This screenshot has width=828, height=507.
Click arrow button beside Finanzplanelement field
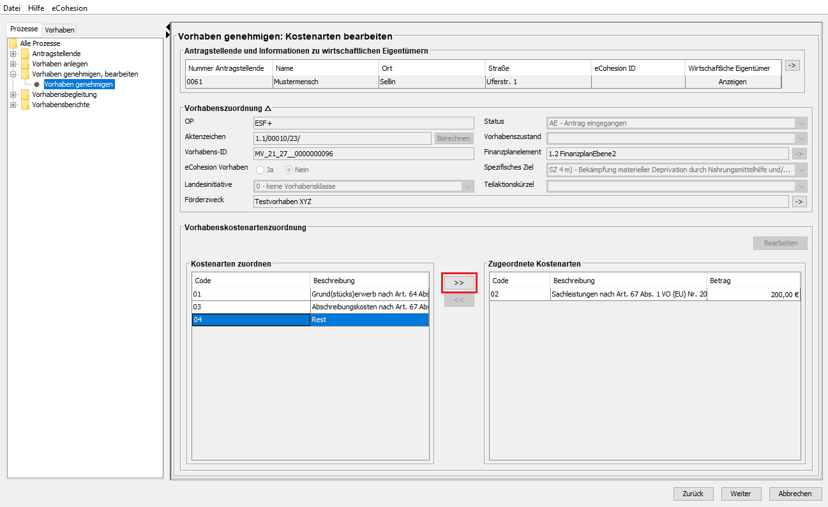pos(799,153)
